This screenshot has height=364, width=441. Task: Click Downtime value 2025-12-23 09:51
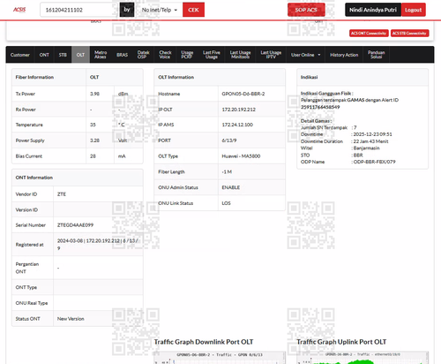tap(372, 134)
